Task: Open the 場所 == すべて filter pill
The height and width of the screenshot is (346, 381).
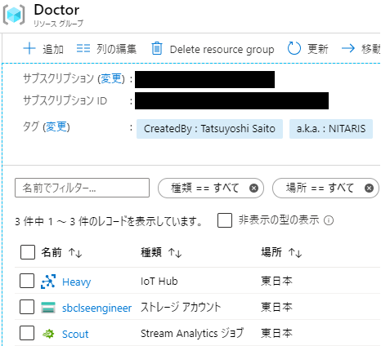Action: click(325, 188)
